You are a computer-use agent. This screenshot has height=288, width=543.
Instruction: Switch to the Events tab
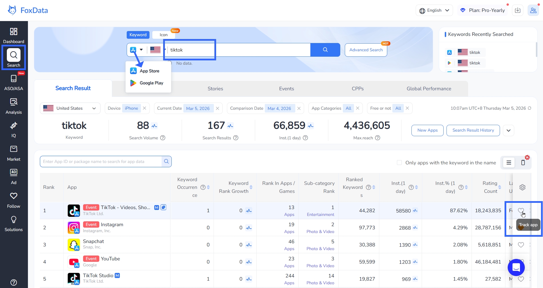[x=286, y=89]
